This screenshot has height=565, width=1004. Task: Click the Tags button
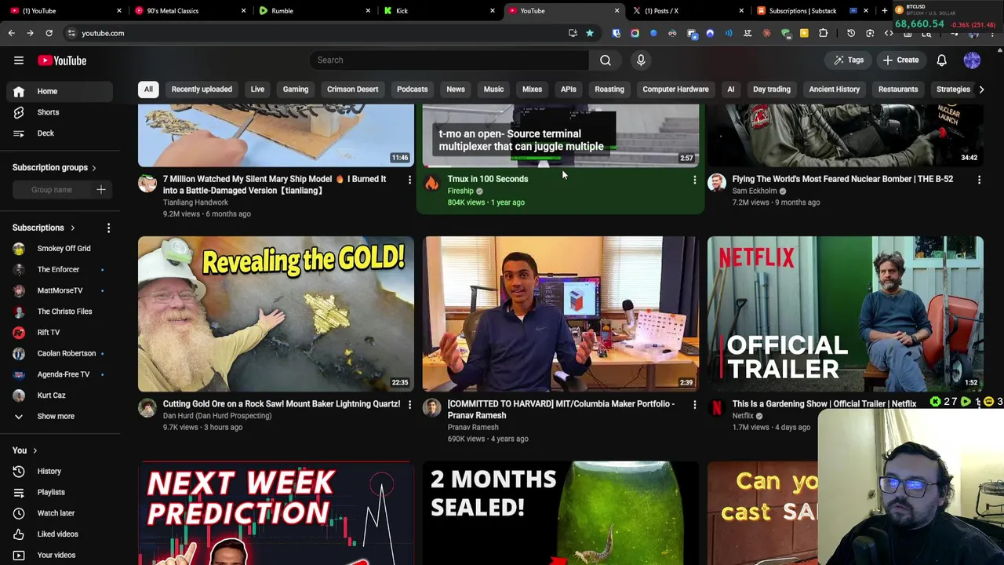pyautogui.click(x=849, y=60)
